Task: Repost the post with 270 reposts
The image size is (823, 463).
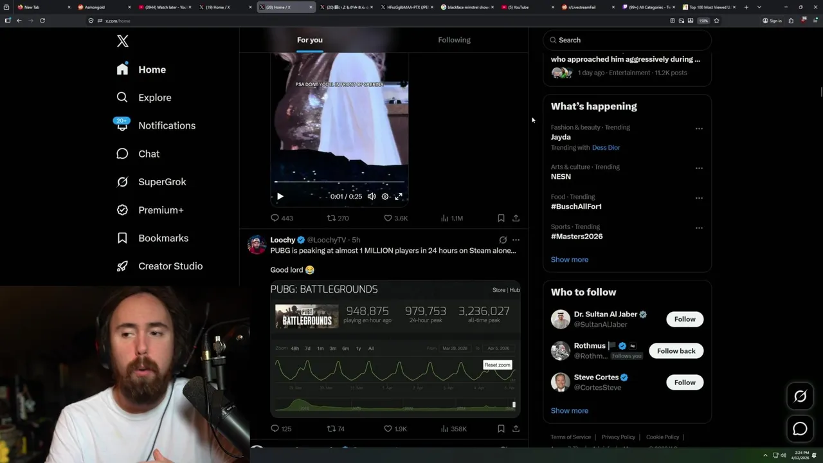Action: coord(338,218)
